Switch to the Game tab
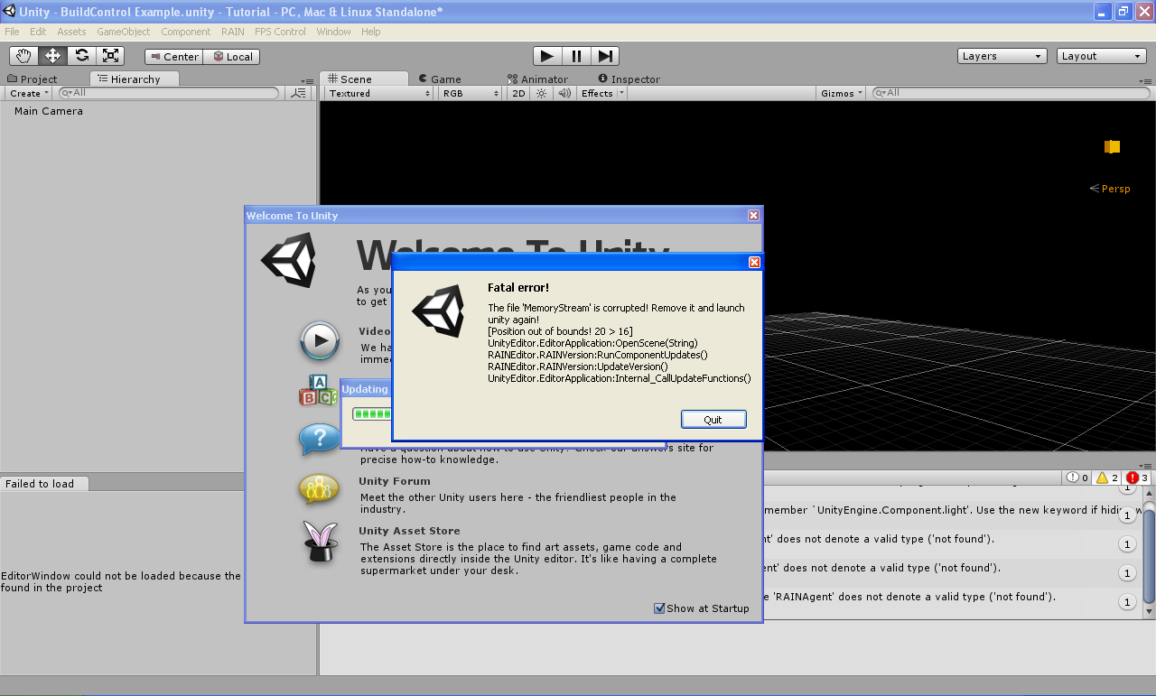 tap(440, 79)
